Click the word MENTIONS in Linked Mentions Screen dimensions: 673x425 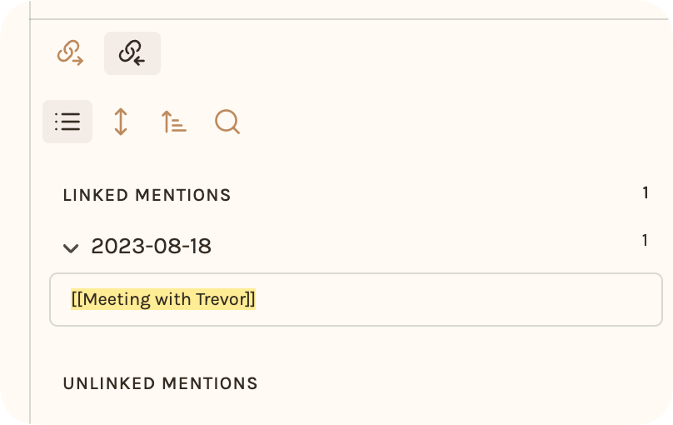[x=183, y=195]
